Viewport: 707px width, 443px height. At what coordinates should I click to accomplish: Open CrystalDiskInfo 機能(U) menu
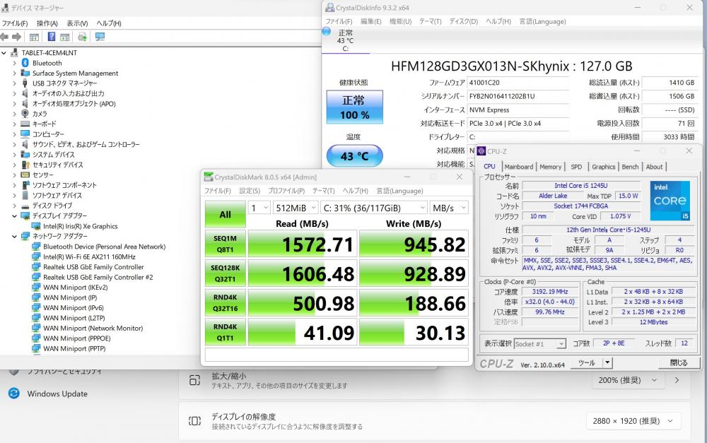[400, 21]
